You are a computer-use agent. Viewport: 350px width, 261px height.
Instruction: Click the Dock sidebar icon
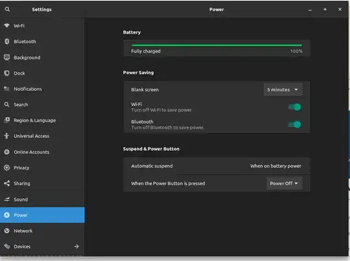[x=6, y=73]
